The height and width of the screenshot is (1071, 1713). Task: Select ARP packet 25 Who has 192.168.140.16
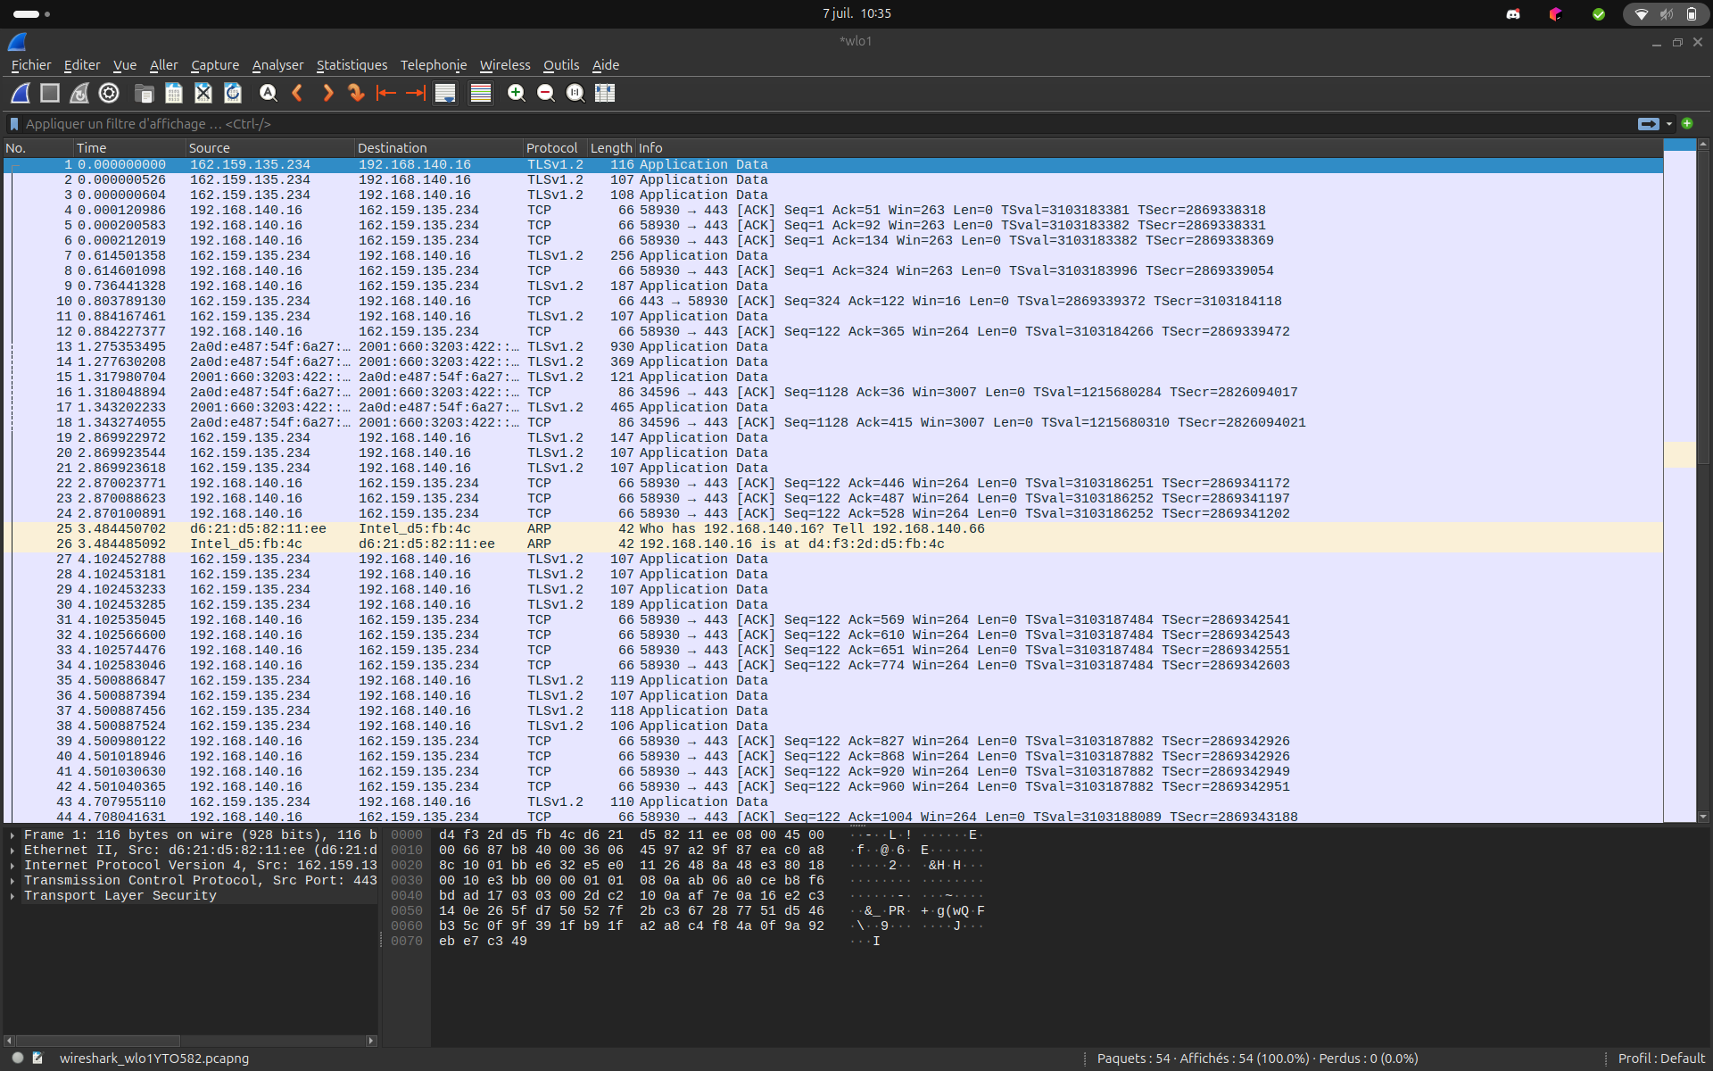[x=833, y=529]
